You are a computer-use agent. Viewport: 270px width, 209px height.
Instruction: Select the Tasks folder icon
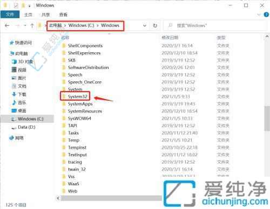[x=64, y=133]
